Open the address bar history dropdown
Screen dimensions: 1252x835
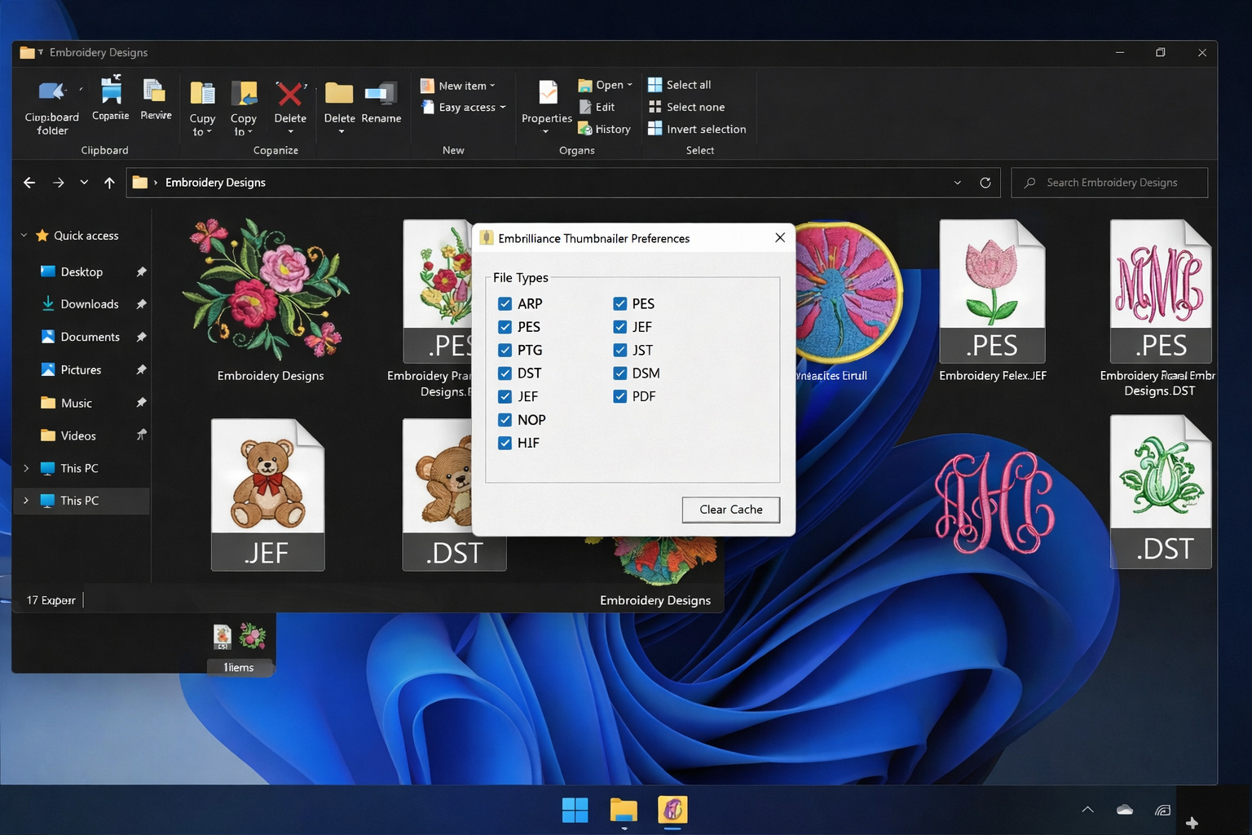pyautogui.click(x=957, y=183)
